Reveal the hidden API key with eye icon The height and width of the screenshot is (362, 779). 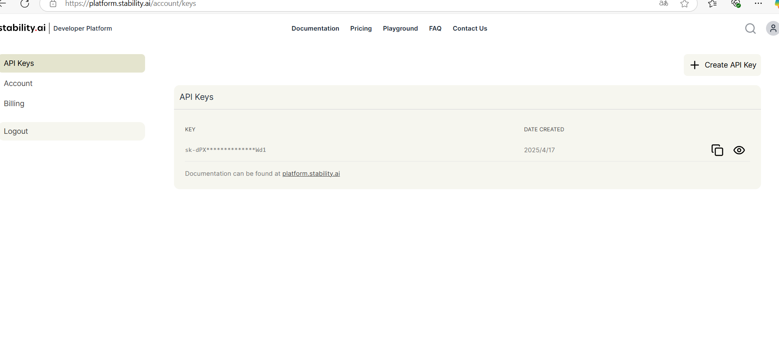pos(739,150)
